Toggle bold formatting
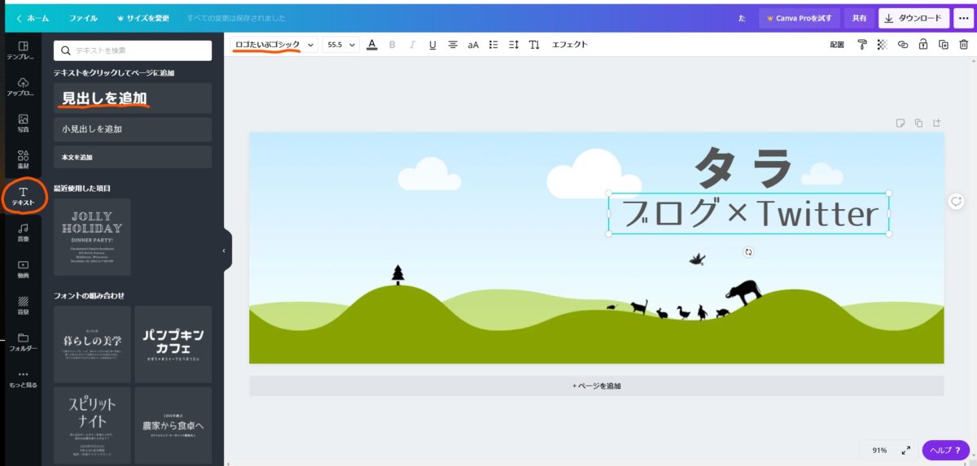Viewport: 977px width, 466px height. click(x=392, y=45)
